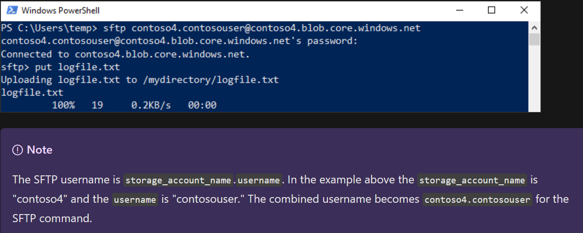This screenshot has height=233, width=583.
Task: Click the 'sftp> put logfile.txt' line
Action: (x=60, y=67)
